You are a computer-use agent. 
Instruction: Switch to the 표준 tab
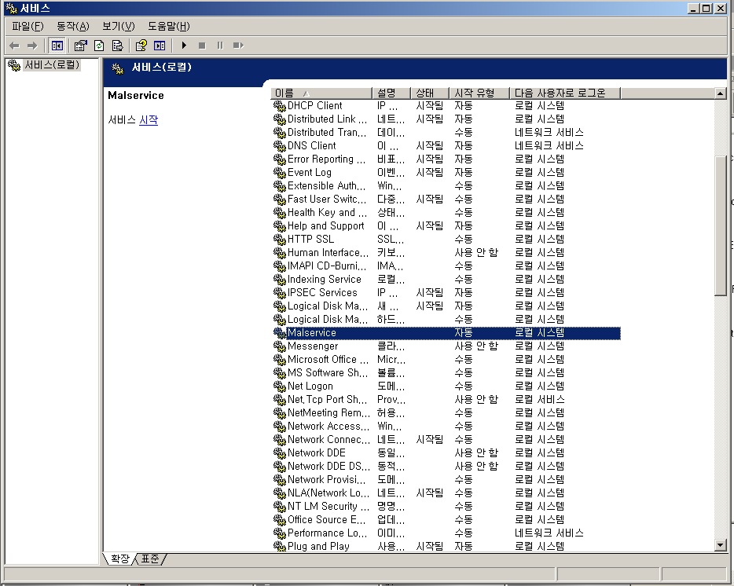[150, 559]
